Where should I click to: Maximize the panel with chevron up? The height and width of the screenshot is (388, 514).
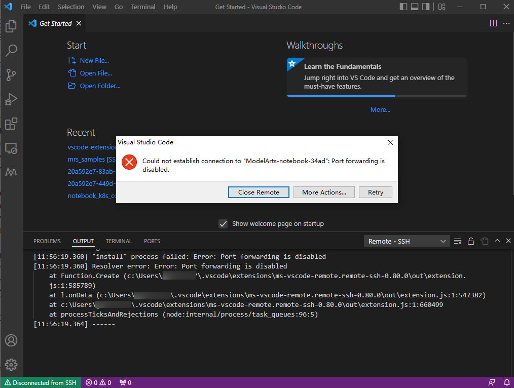pos(497,241)
